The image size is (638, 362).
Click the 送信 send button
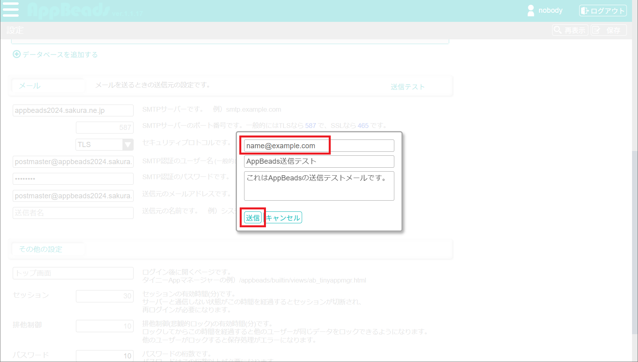click(253, 218)
